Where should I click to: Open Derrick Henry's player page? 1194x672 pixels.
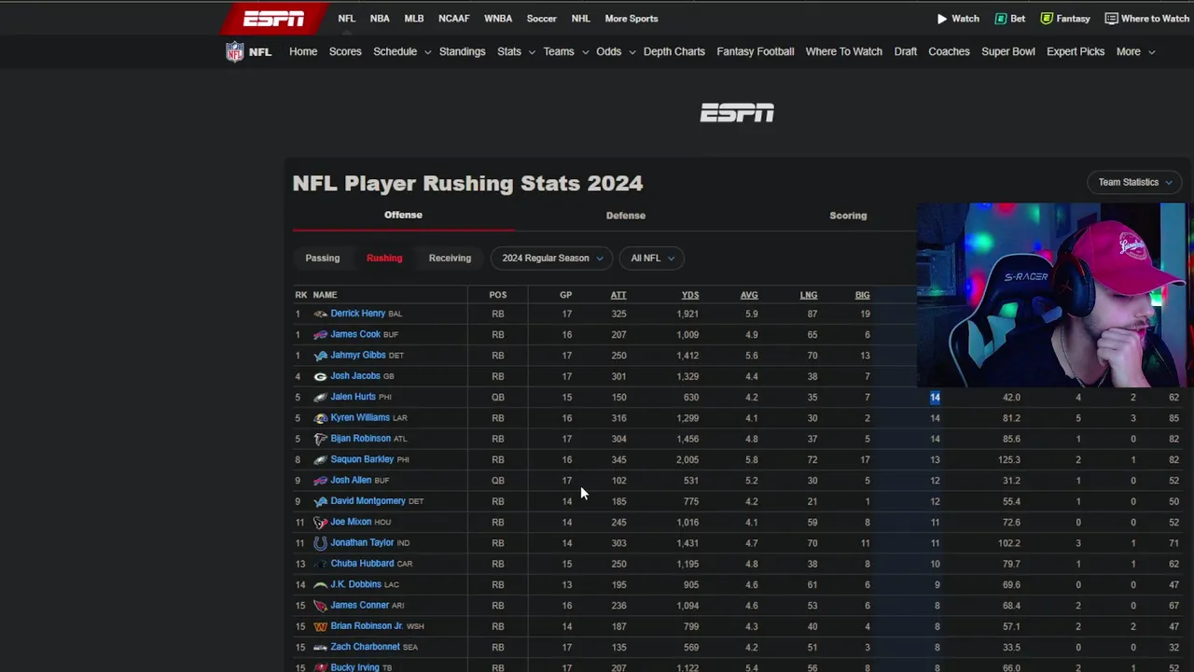(x=358, y=314)
